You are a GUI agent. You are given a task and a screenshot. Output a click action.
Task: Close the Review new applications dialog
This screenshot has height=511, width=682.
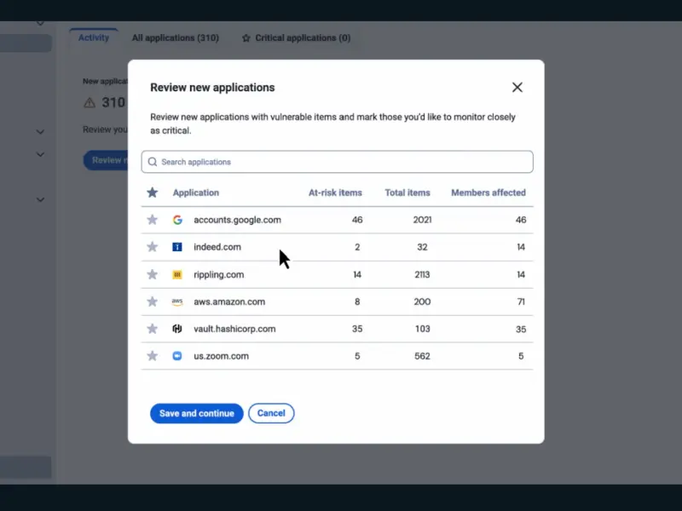pos(517,87)
